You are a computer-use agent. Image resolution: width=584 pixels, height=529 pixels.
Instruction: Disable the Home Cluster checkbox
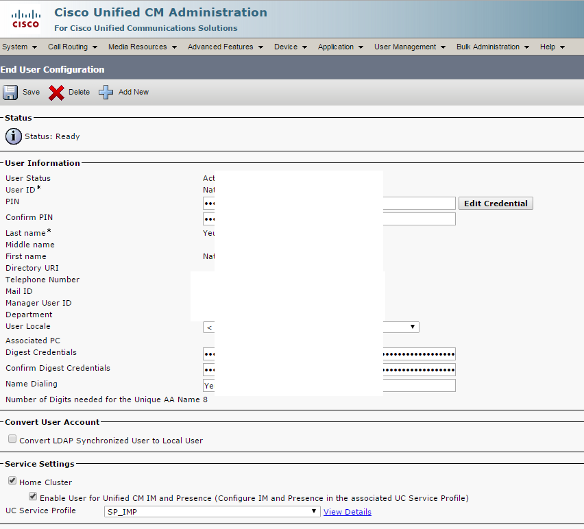click(12, 480)
